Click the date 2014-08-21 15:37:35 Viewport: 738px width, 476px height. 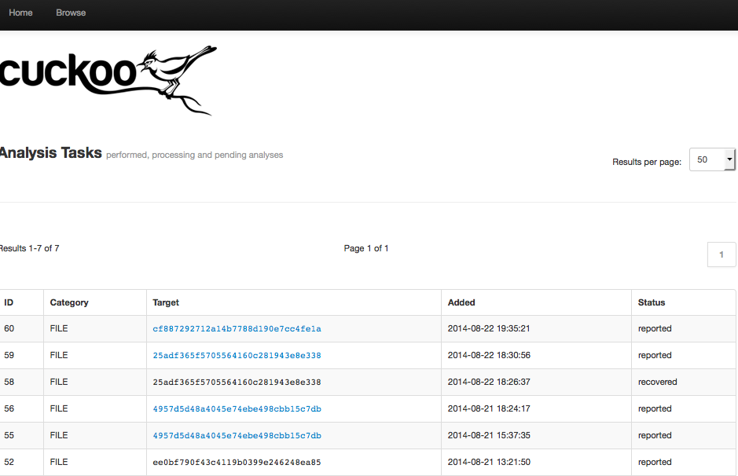tap(489, 436)
